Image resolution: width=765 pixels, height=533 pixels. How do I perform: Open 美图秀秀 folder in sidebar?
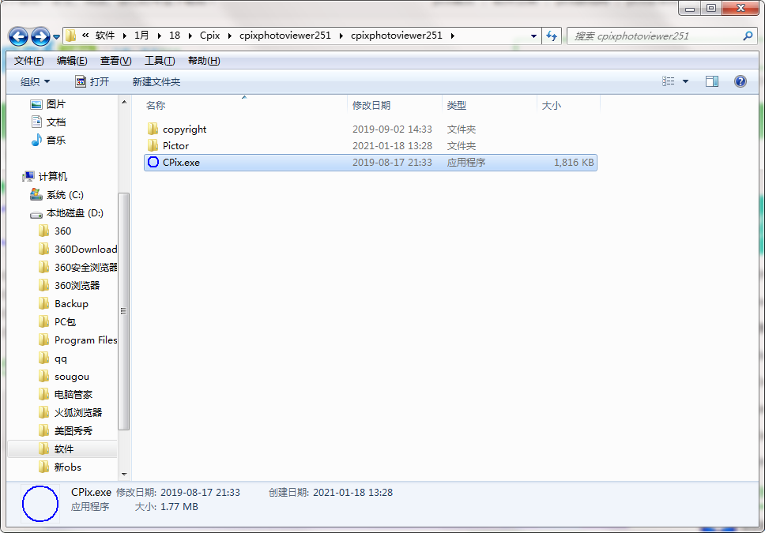66,430
